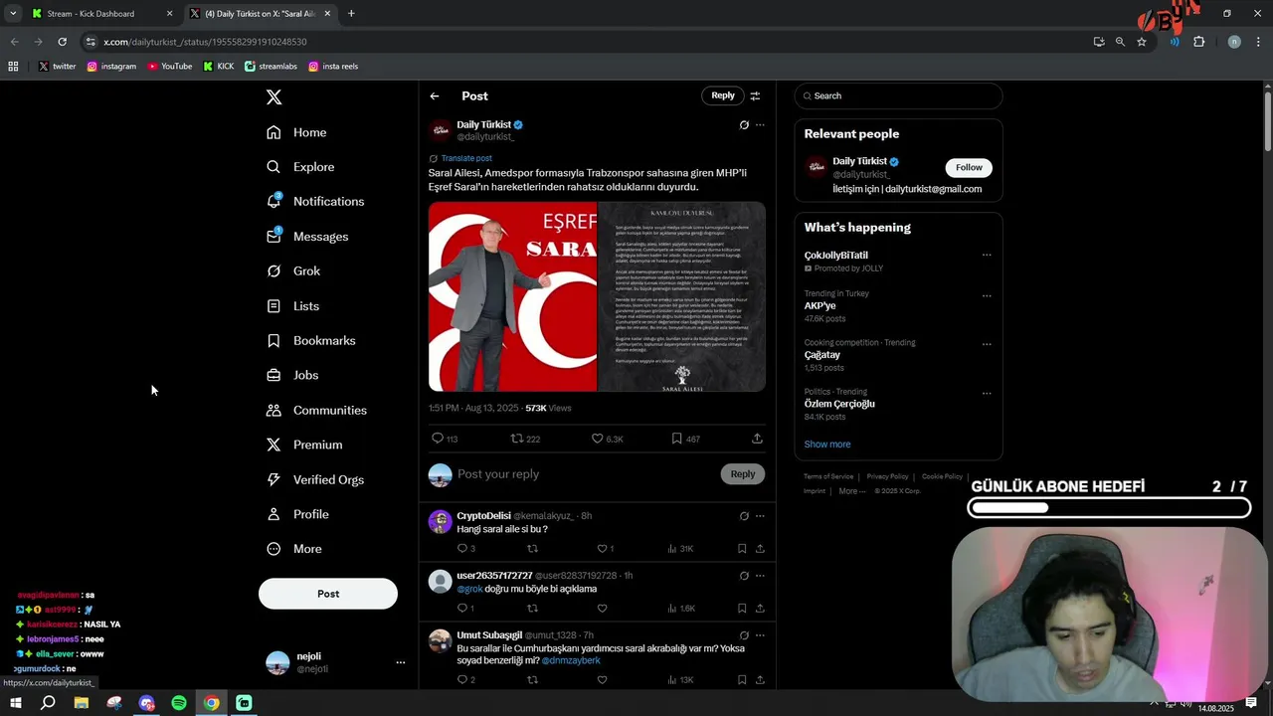The width and height of the screenshot is (1273, 716).
Task: Like CryptoDelisi's reply
Action: tap(602, 549)
